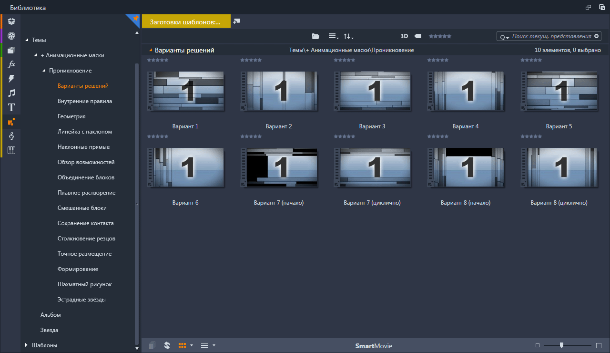Set rating filter using toolbar stars
This screenshot has width=610, height=353.
[440, 36]
